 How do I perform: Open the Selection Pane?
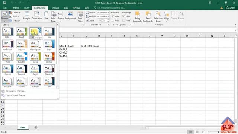pos(158,16)
